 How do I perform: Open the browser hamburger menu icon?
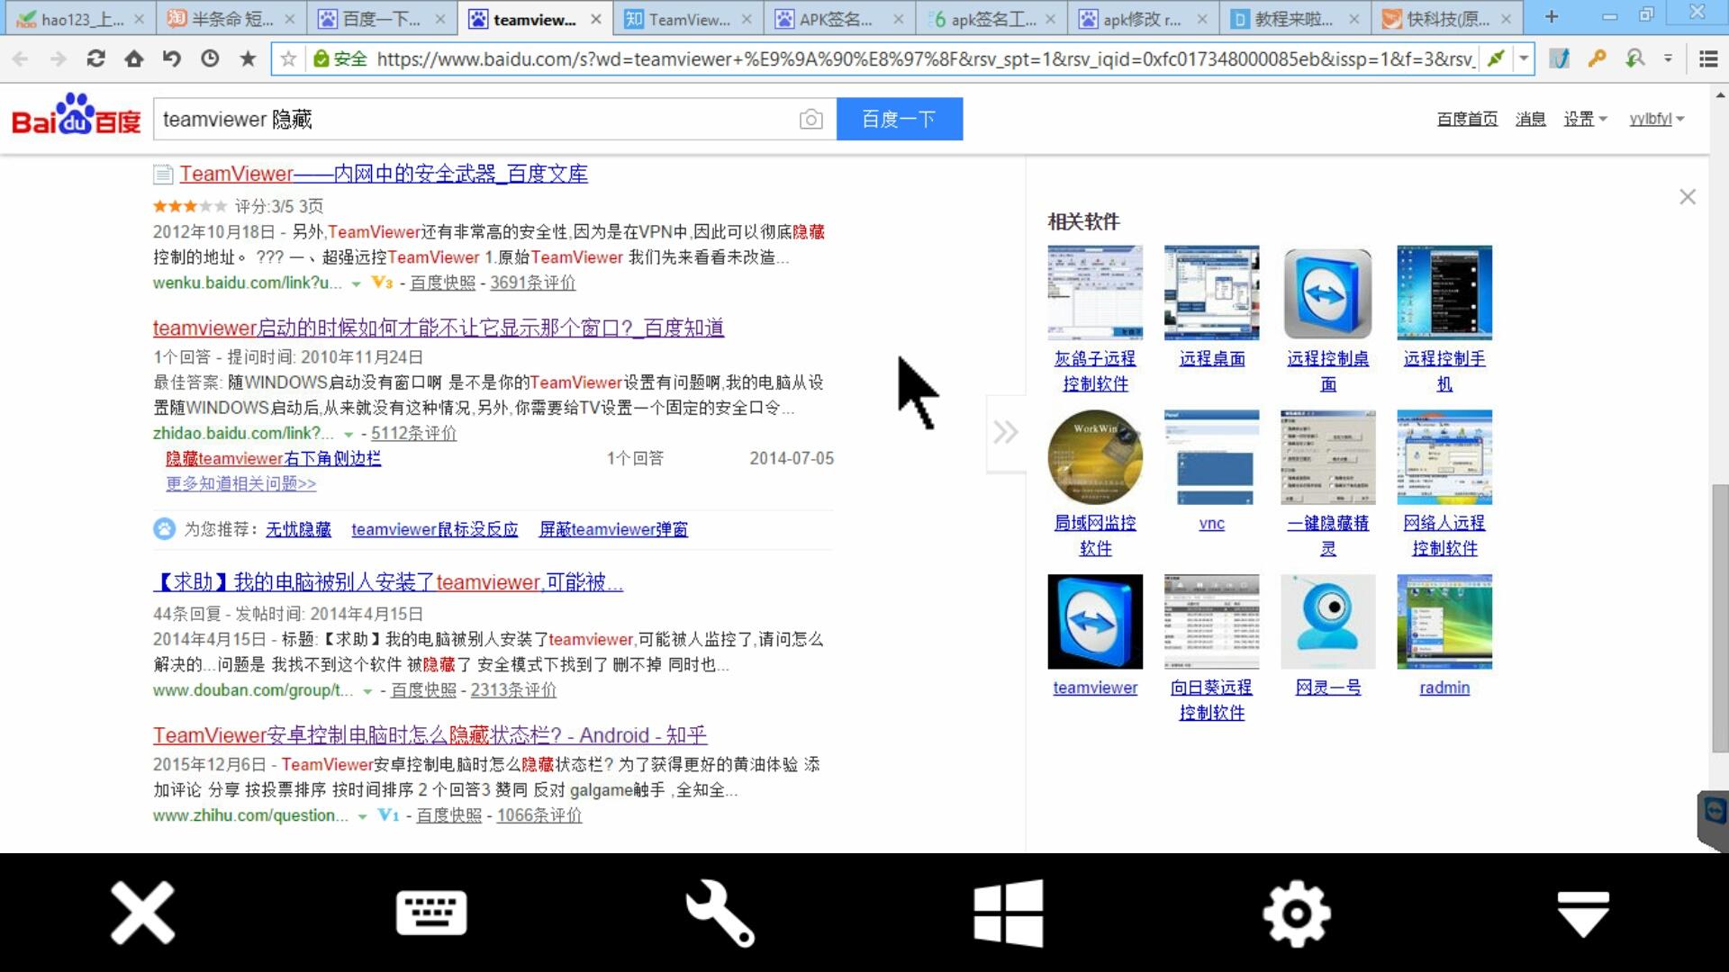[x=1708, y=58]
